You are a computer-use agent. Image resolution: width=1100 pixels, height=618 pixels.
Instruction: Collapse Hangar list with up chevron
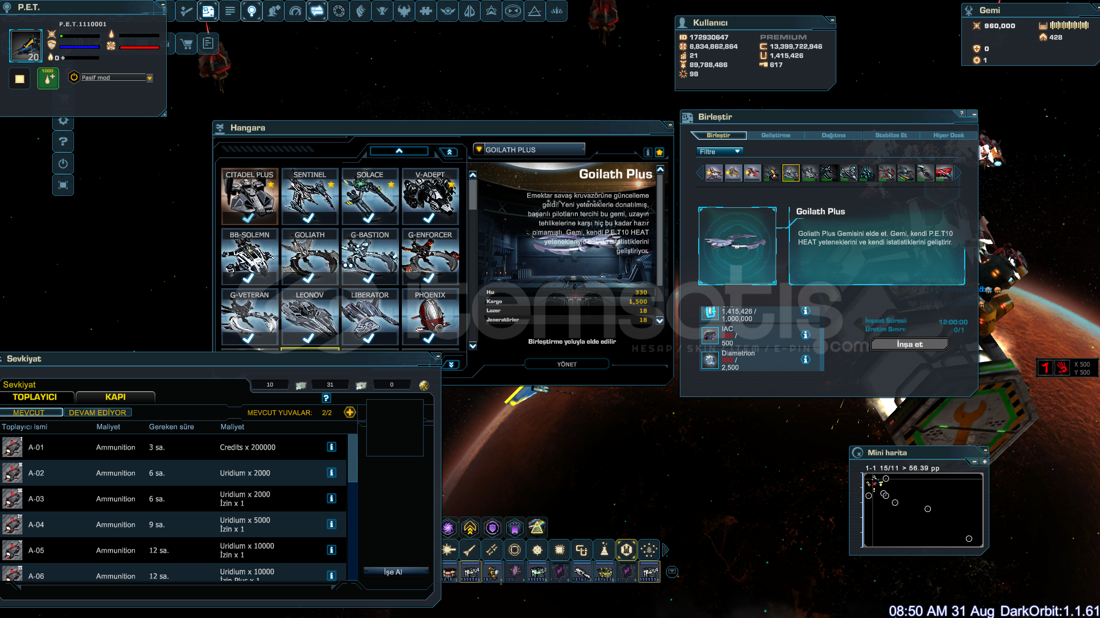[399, 151]
